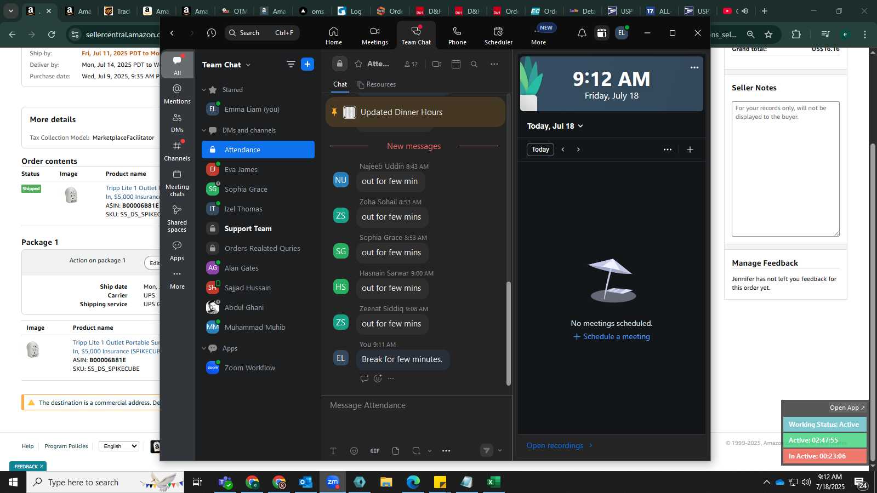Click the blue plus new chat button
Viewport: 877px width, 493px height.
click(307, 64)
